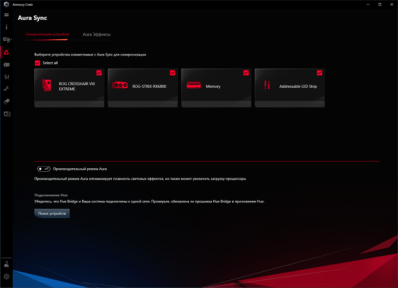
Task: Open the Featured deals tag icon
Action: pos(7,101)
